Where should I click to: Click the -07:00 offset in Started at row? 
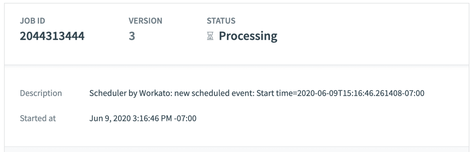(x=185, y=118)
